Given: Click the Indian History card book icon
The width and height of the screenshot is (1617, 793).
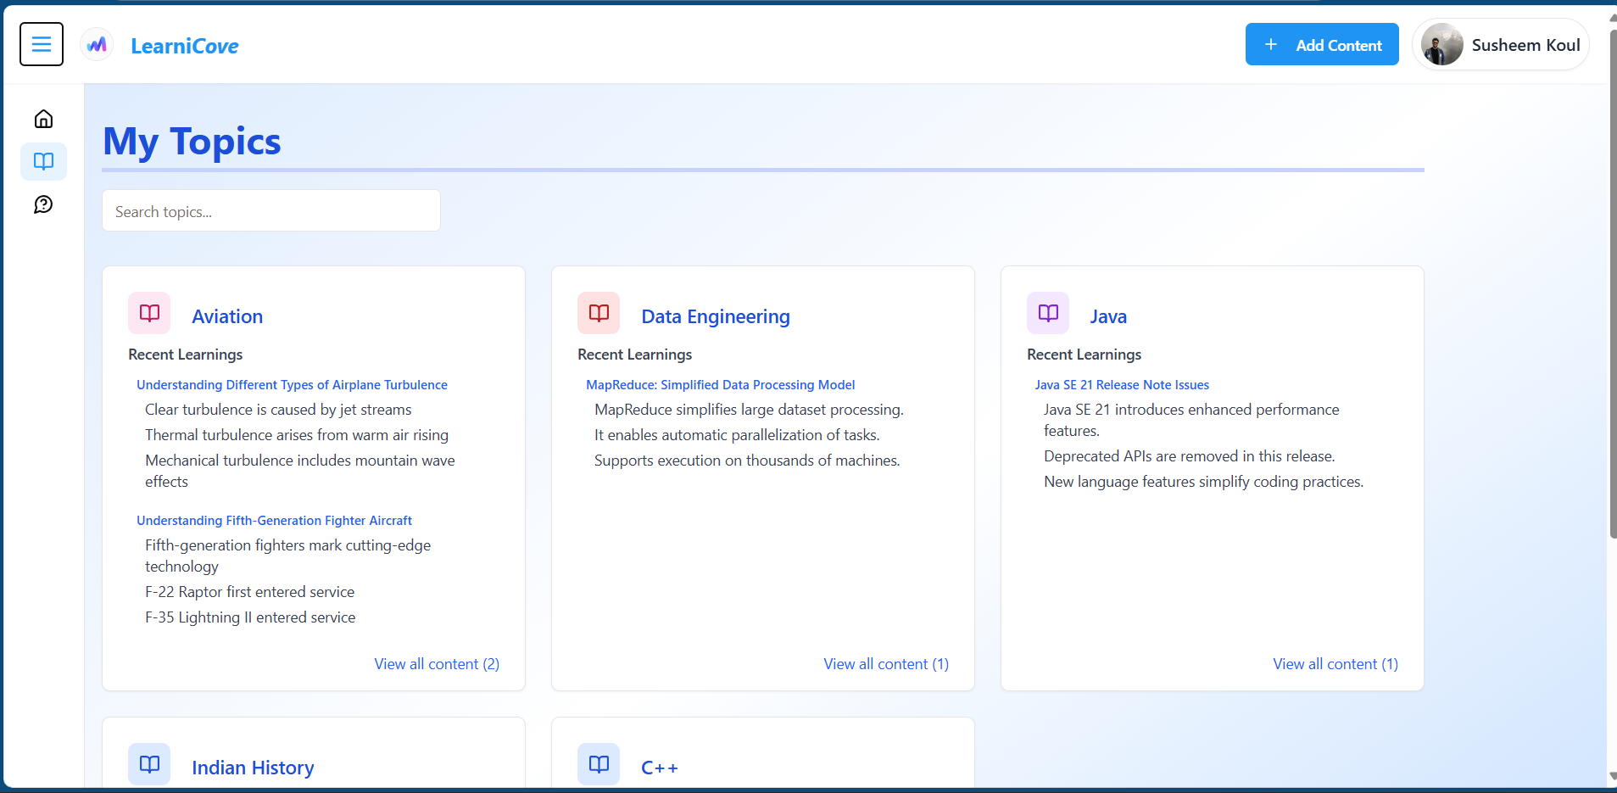Looking at the screenshot, I should [x=149, y=764].
